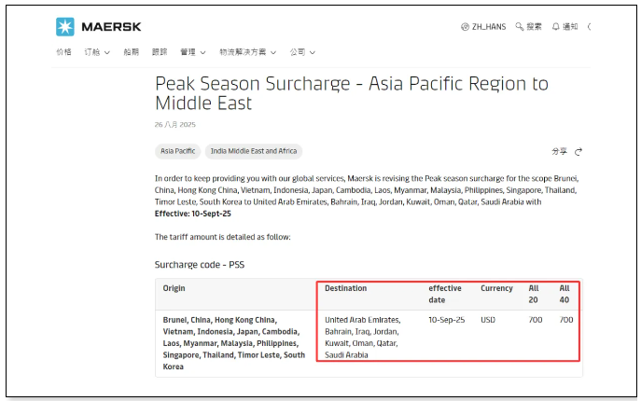Click the Surcharge code - PSS heading
641x401 pixels.
200,265
